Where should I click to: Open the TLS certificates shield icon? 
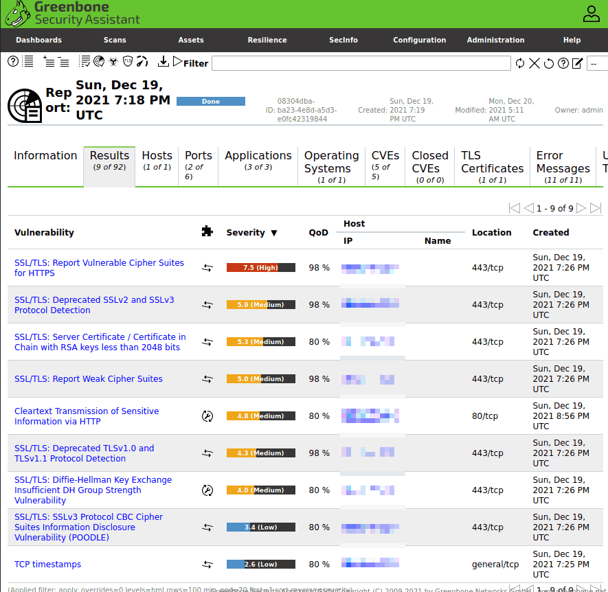128,62
